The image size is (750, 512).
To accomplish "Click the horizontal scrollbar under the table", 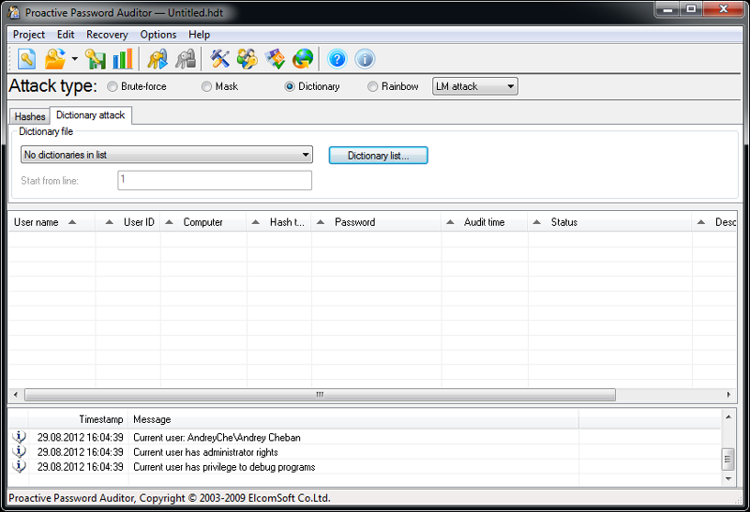I will [319, 395].
